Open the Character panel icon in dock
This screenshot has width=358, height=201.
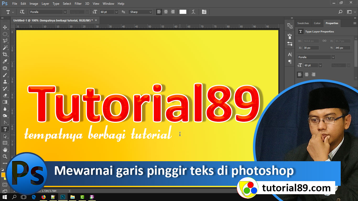pos(290,54)
